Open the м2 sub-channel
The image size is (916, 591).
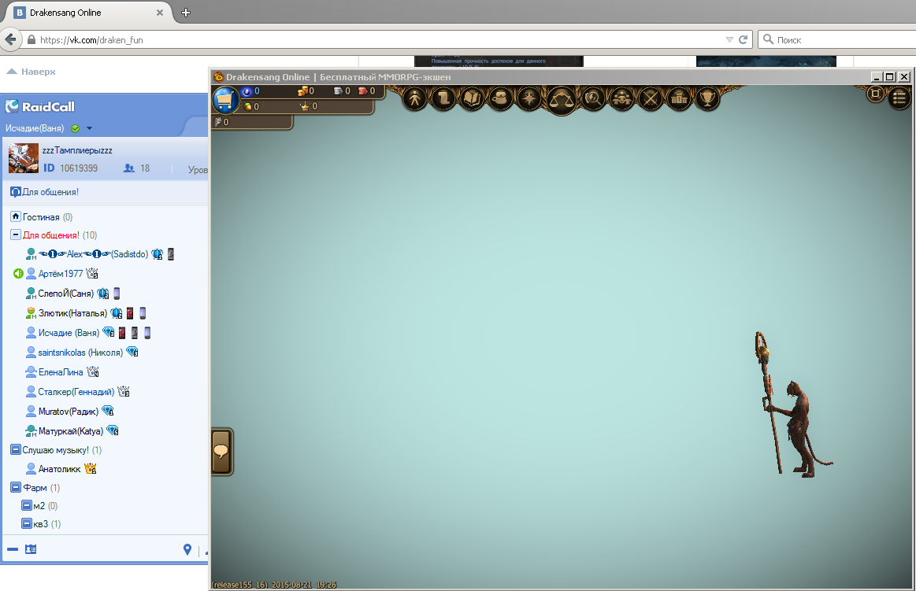[x=39, y=506]
